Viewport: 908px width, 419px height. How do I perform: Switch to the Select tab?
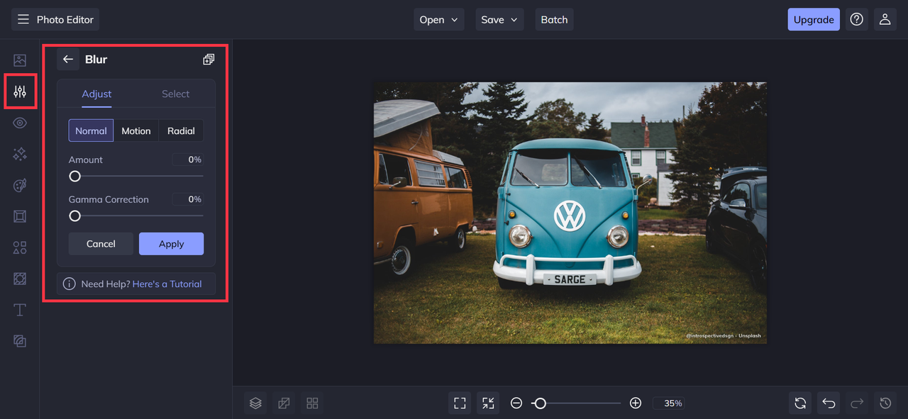point(175,94)
